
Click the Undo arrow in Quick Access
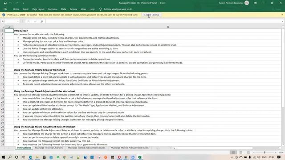click(11, 3)
